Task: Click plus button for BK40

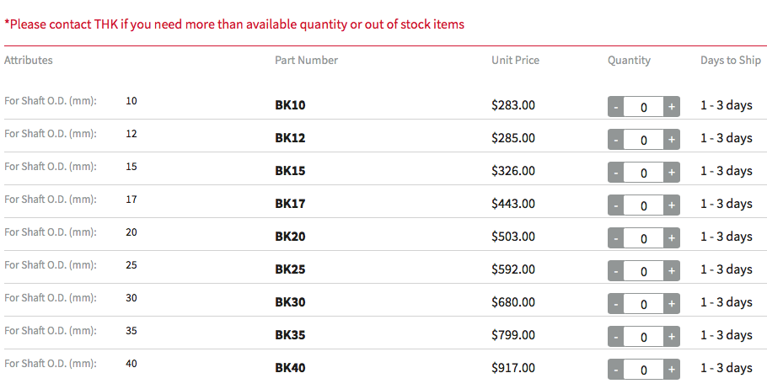Action: [672, 370]
